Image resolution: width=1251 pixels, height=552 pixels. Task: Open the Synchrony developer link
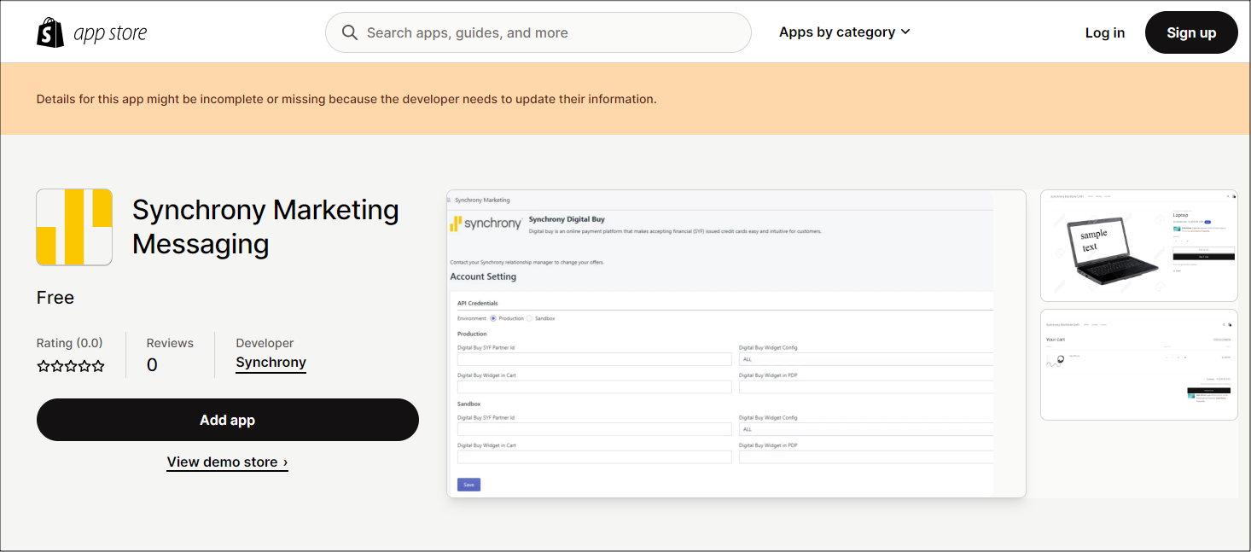coord(271,363)
